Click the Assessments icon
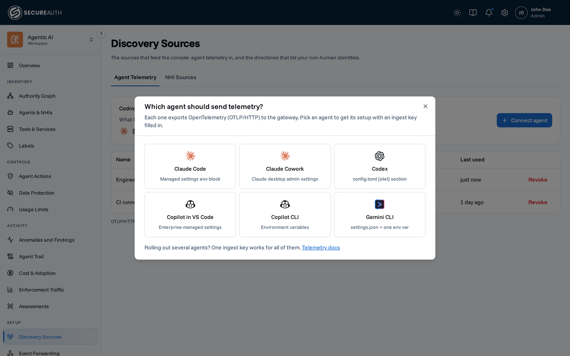This screenshot has height=356, width=570. pos(10,306)
